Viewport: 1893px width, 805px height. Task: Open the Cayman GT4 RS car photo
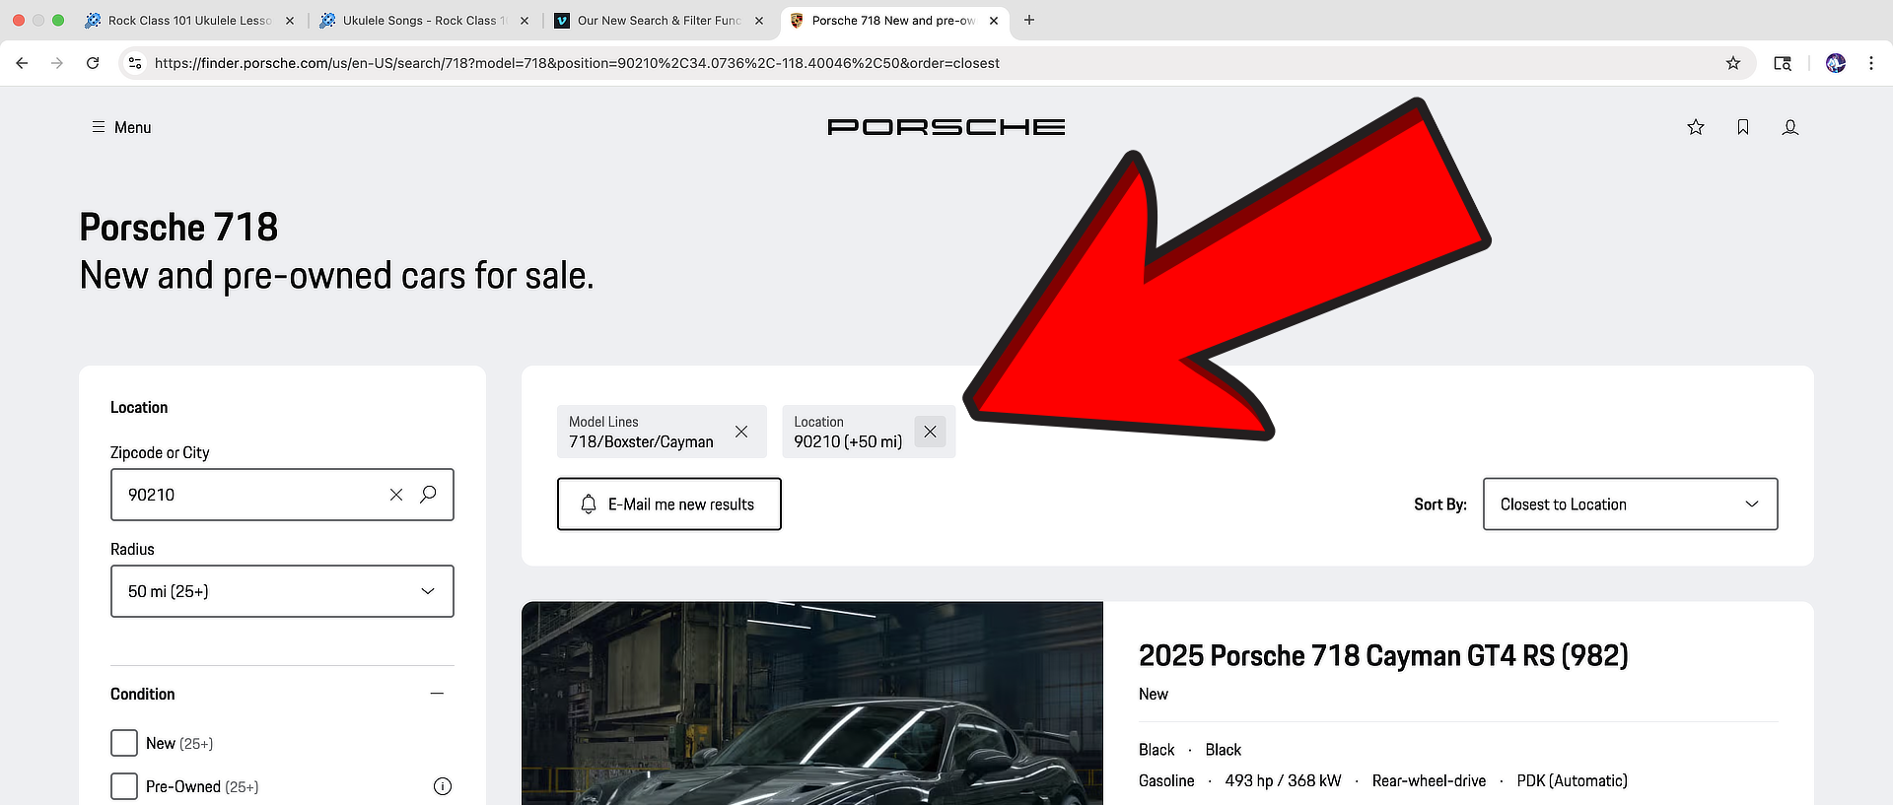coord(812,704)
